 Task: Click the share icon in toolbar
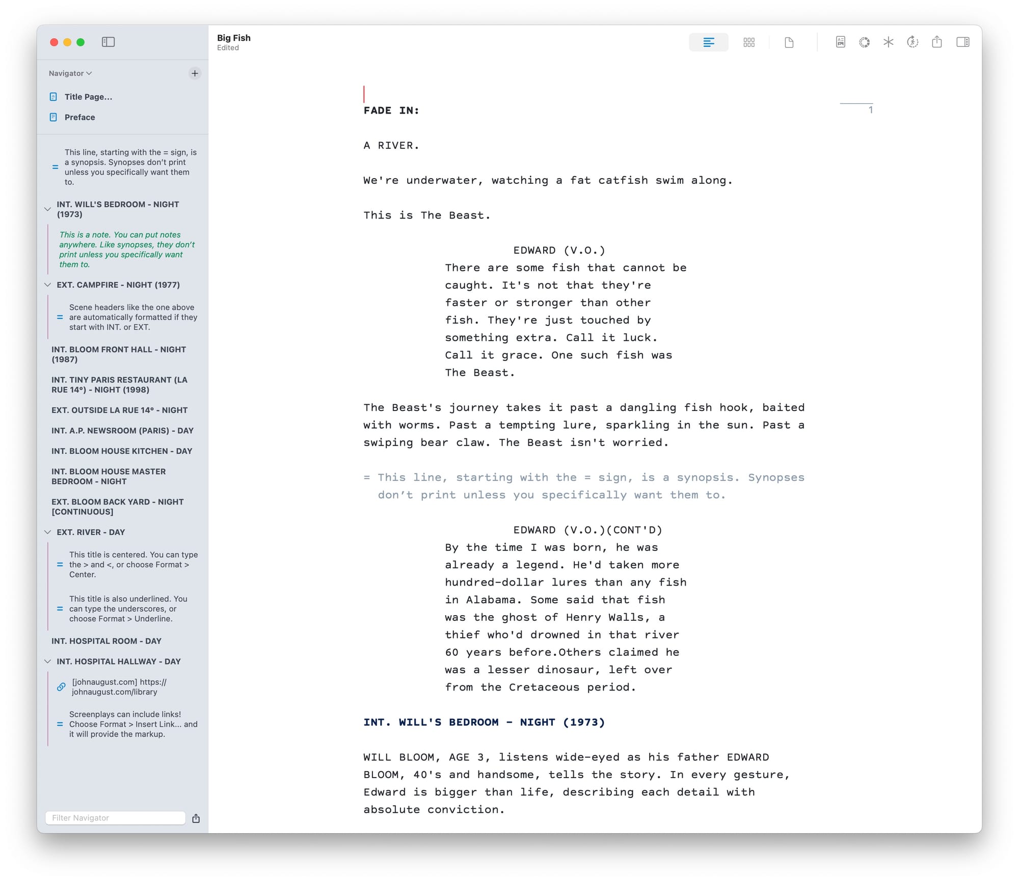coord(936,42)
